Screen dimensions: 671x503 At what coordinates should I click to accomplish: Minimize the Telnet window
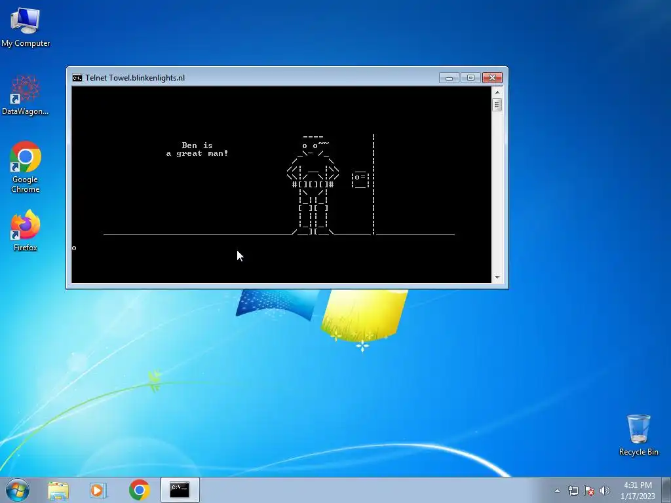tap(449, 78)
